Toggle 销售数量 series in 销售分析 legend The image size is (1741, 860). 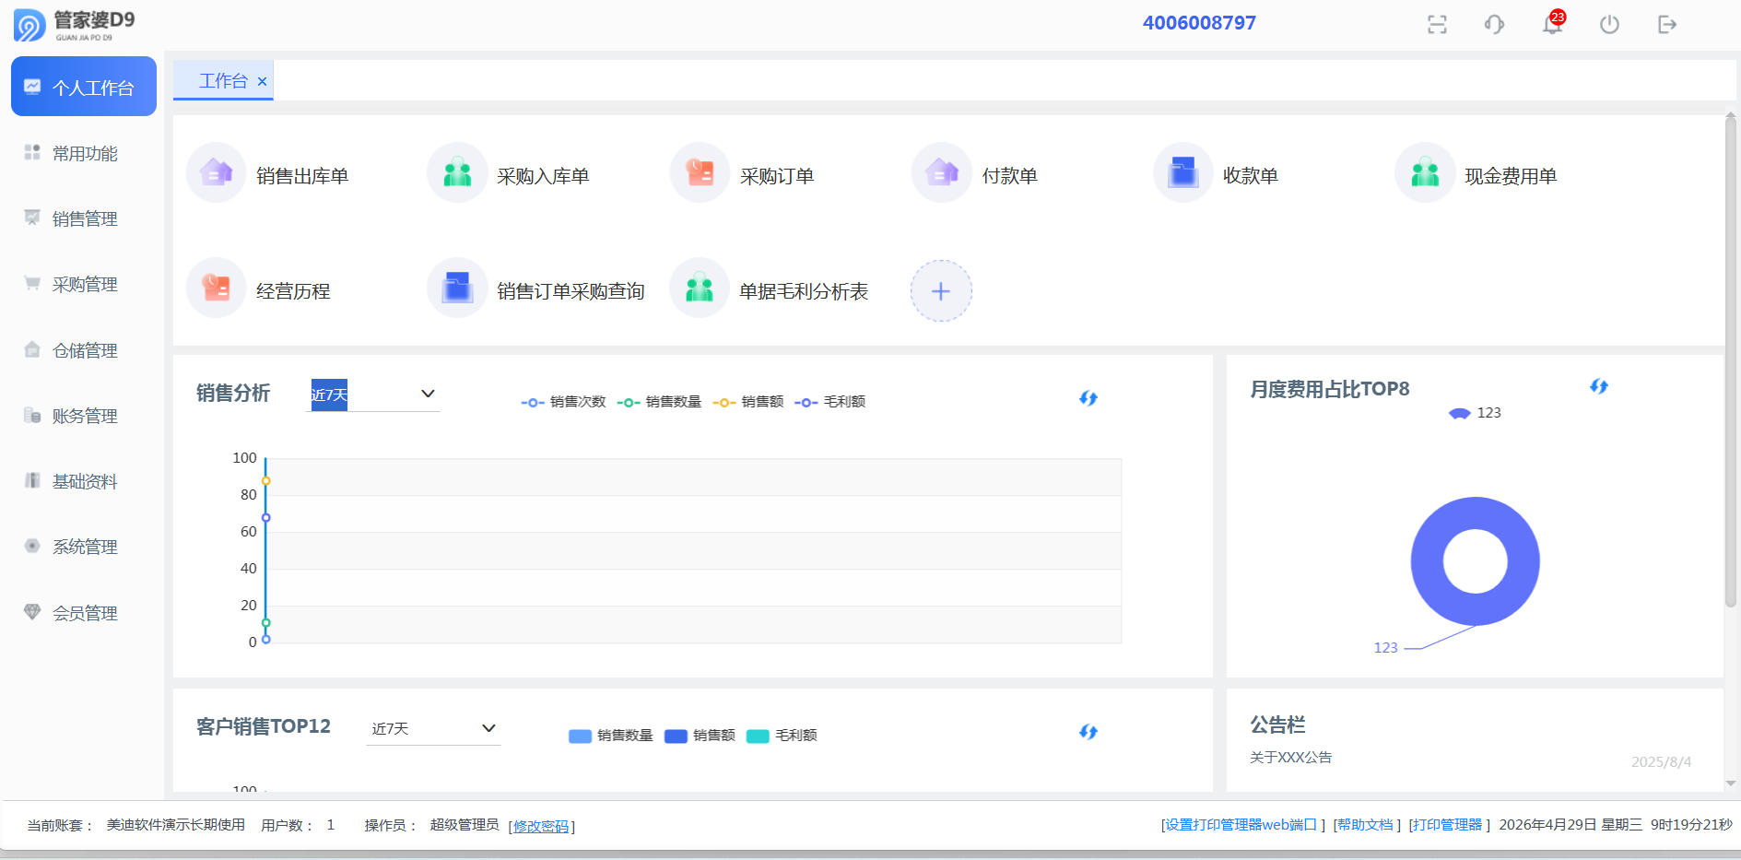(659, 402)
